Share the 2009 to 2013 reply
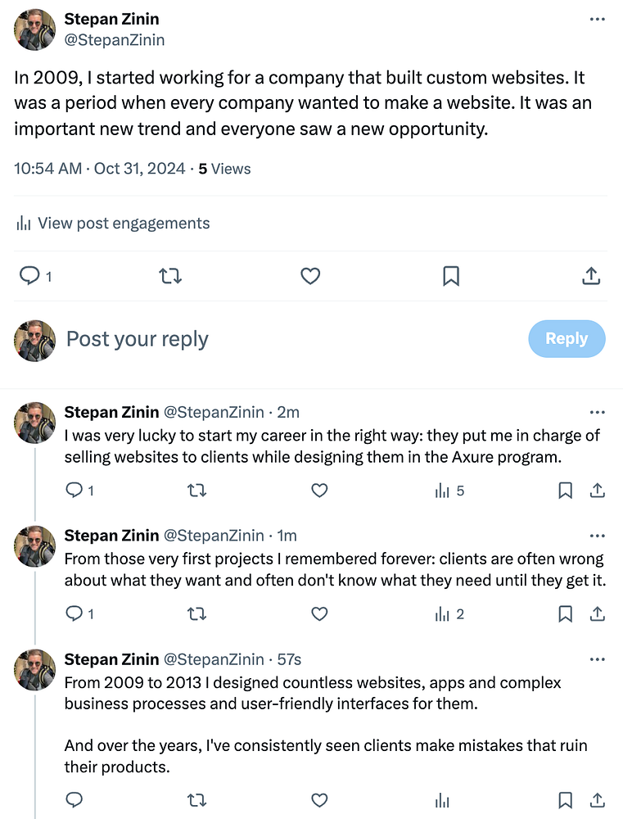 coord(598,800)
